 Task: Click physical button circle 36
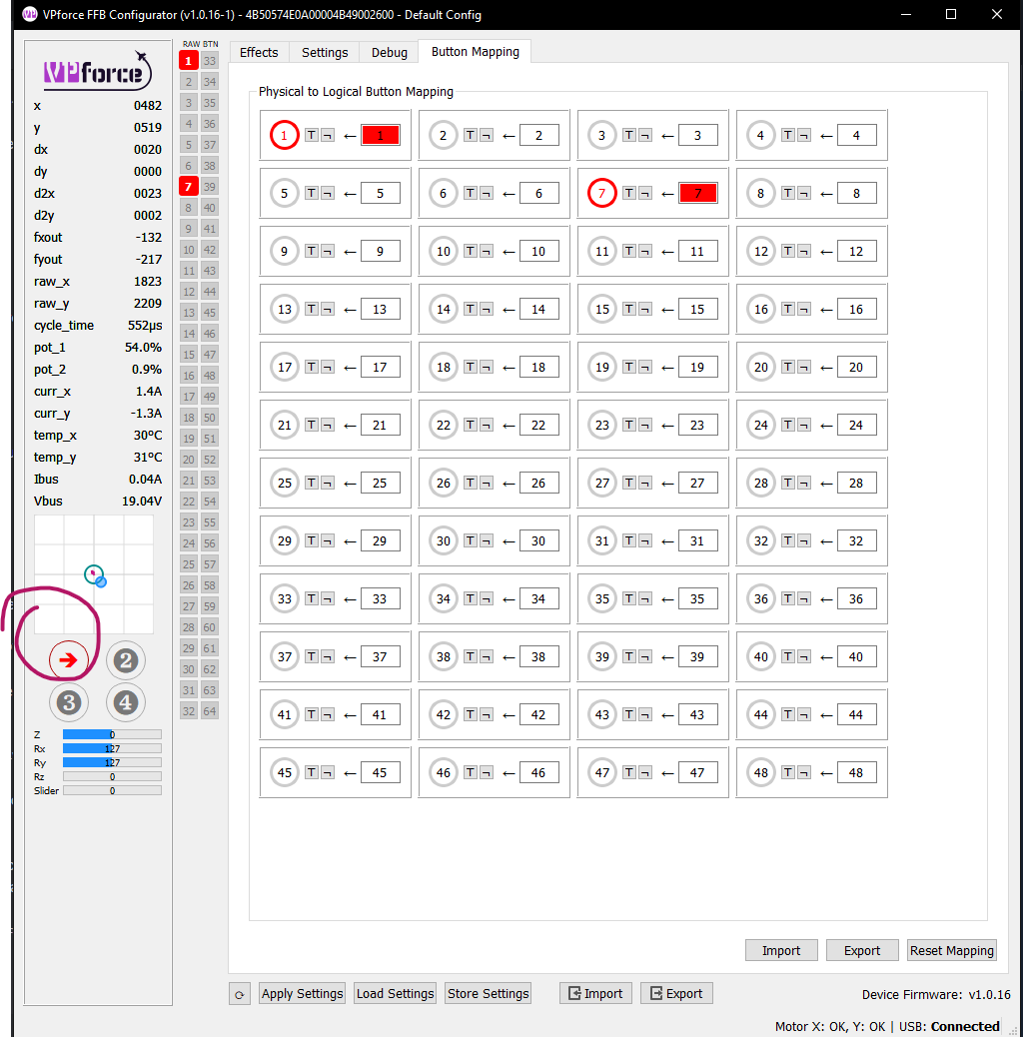pyautogui.click(x=761, y=599)
